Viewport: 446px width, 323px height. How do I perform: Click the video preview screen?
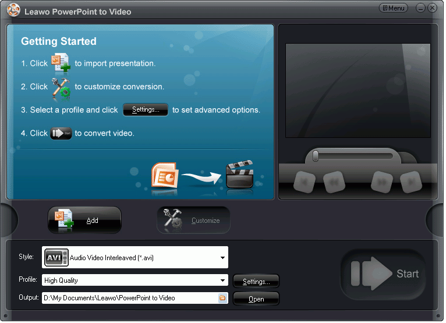358,91
